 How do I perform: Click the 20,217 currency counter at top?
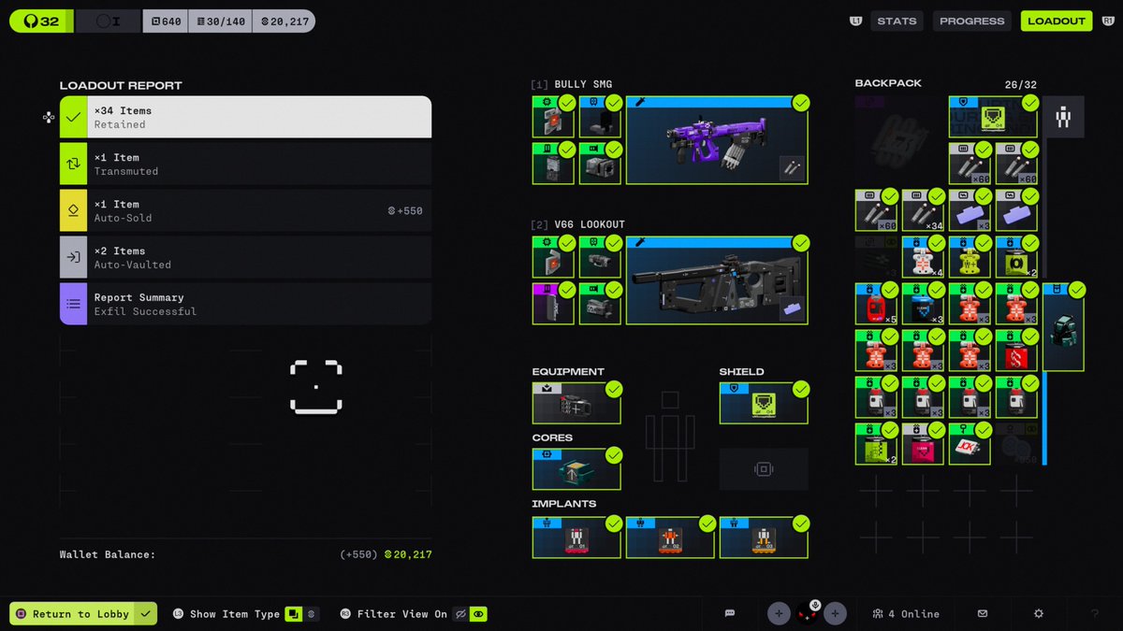click(x=285, y=21)
